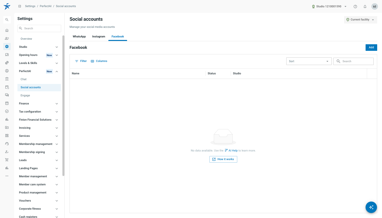Open the checkmark tasks icon
This screenshot has width=382, height=218.
click(7, 111)
